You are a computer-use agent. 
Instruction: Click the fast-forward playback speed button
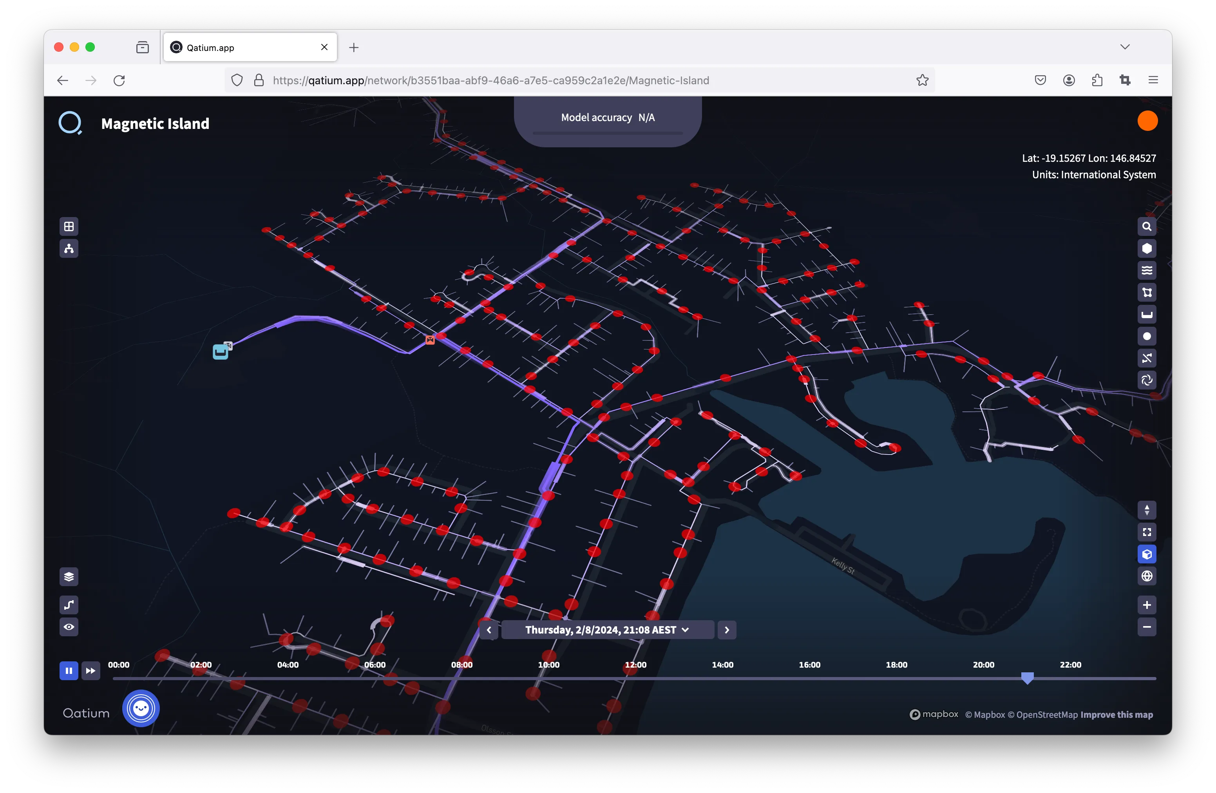point(90,671)
